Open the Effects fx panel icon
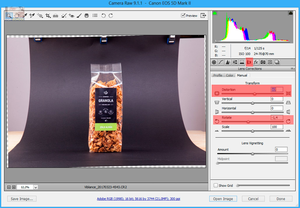Screen dimensions: 300x208 point(256,62)
